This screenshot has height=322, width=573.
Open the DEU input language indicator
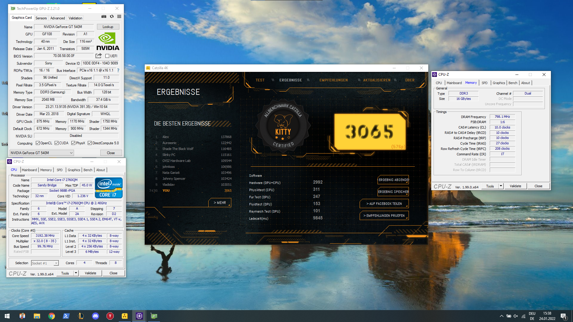coord(532,316)
